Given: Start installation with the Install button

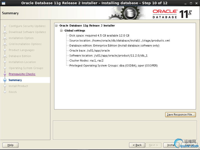Looking at the screenshot, I should coord(171,145).
